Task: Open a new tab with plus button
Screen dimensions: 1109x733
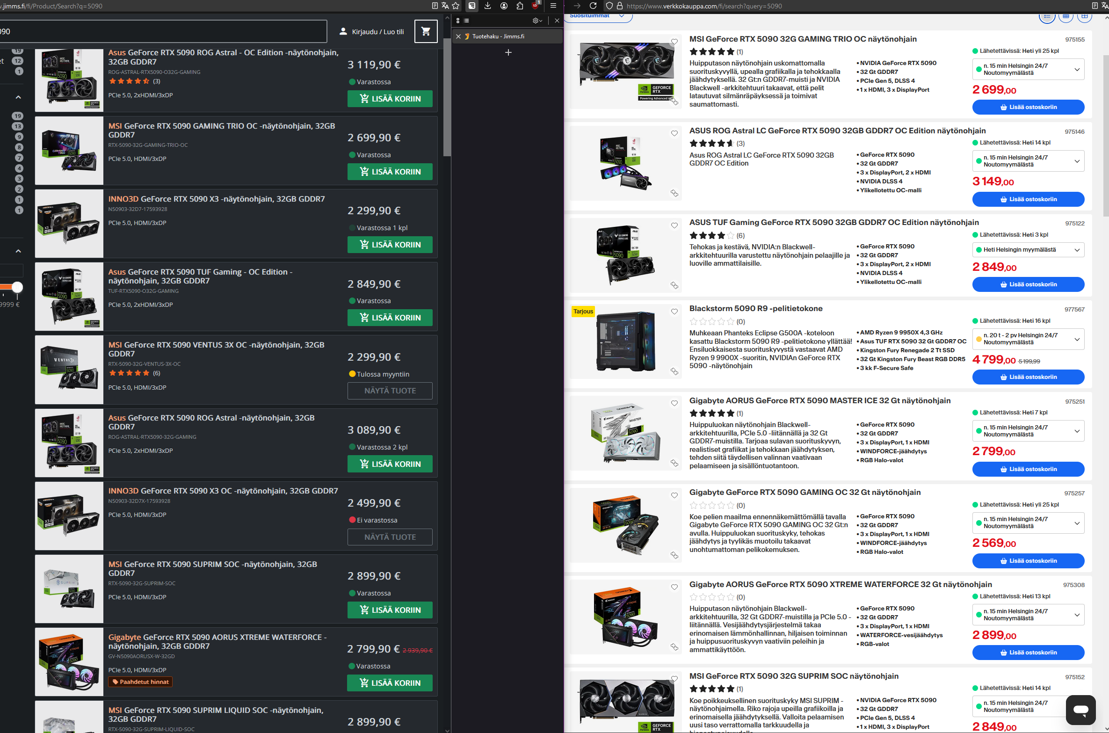Action: pos(508,52)
